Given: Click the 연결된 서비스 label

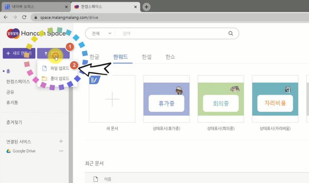Looking at the screenshot, I should (19, 141).
